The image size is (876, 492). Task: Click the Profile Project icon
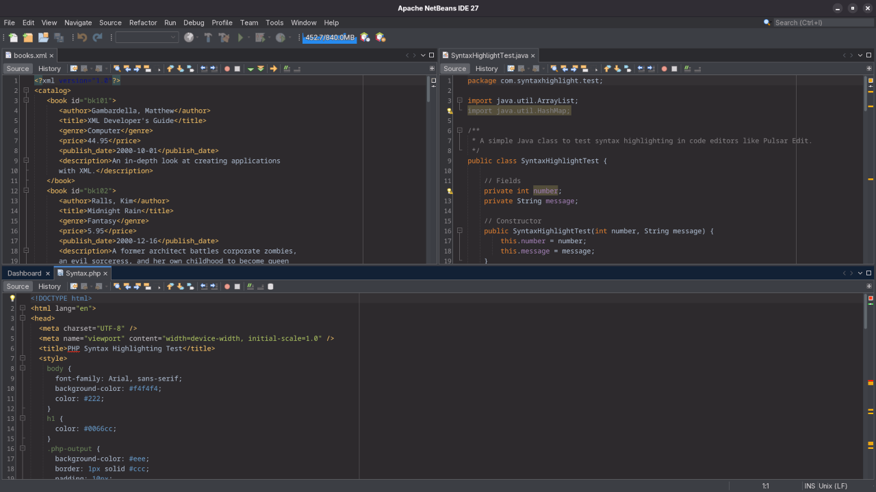point(281,38)
